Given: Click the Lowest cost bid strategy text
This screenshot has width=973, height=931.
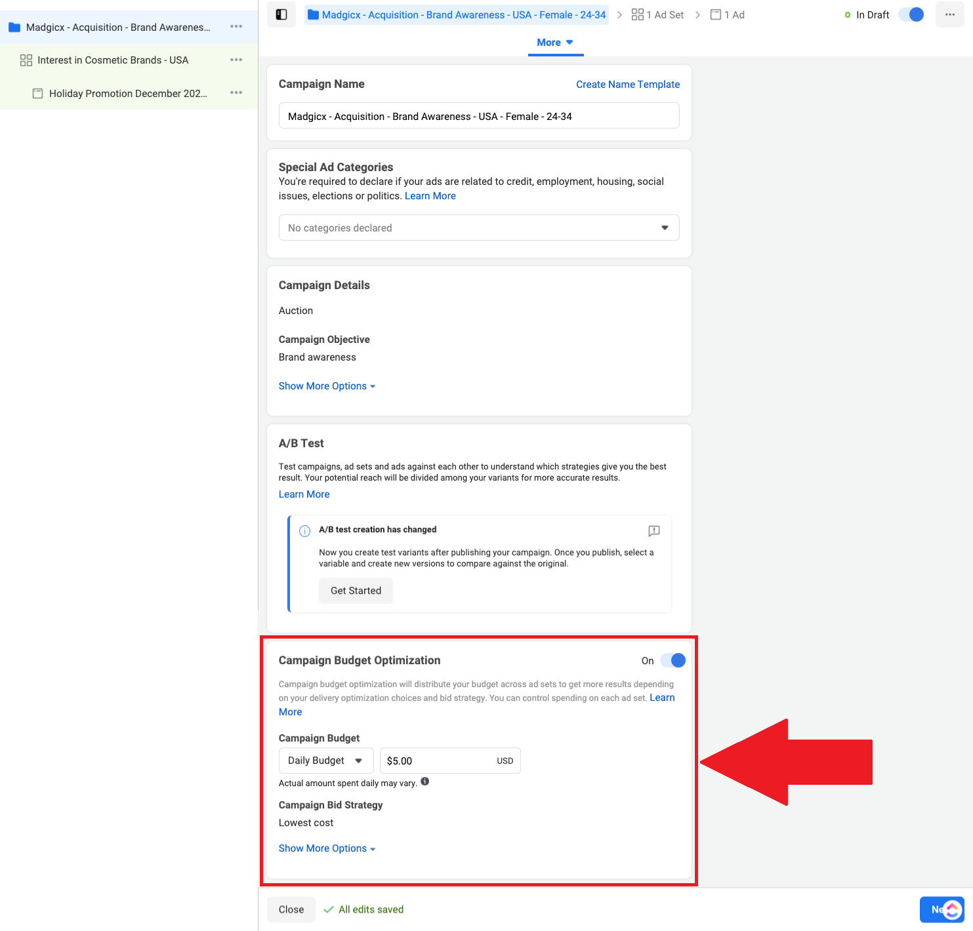Looking at the screenshot, I should (306, 823).
